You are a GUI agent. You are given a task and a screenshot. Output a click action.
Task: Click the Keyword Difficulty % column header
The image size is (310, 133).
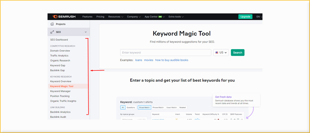pyautogui.click(x=211, y=114)
